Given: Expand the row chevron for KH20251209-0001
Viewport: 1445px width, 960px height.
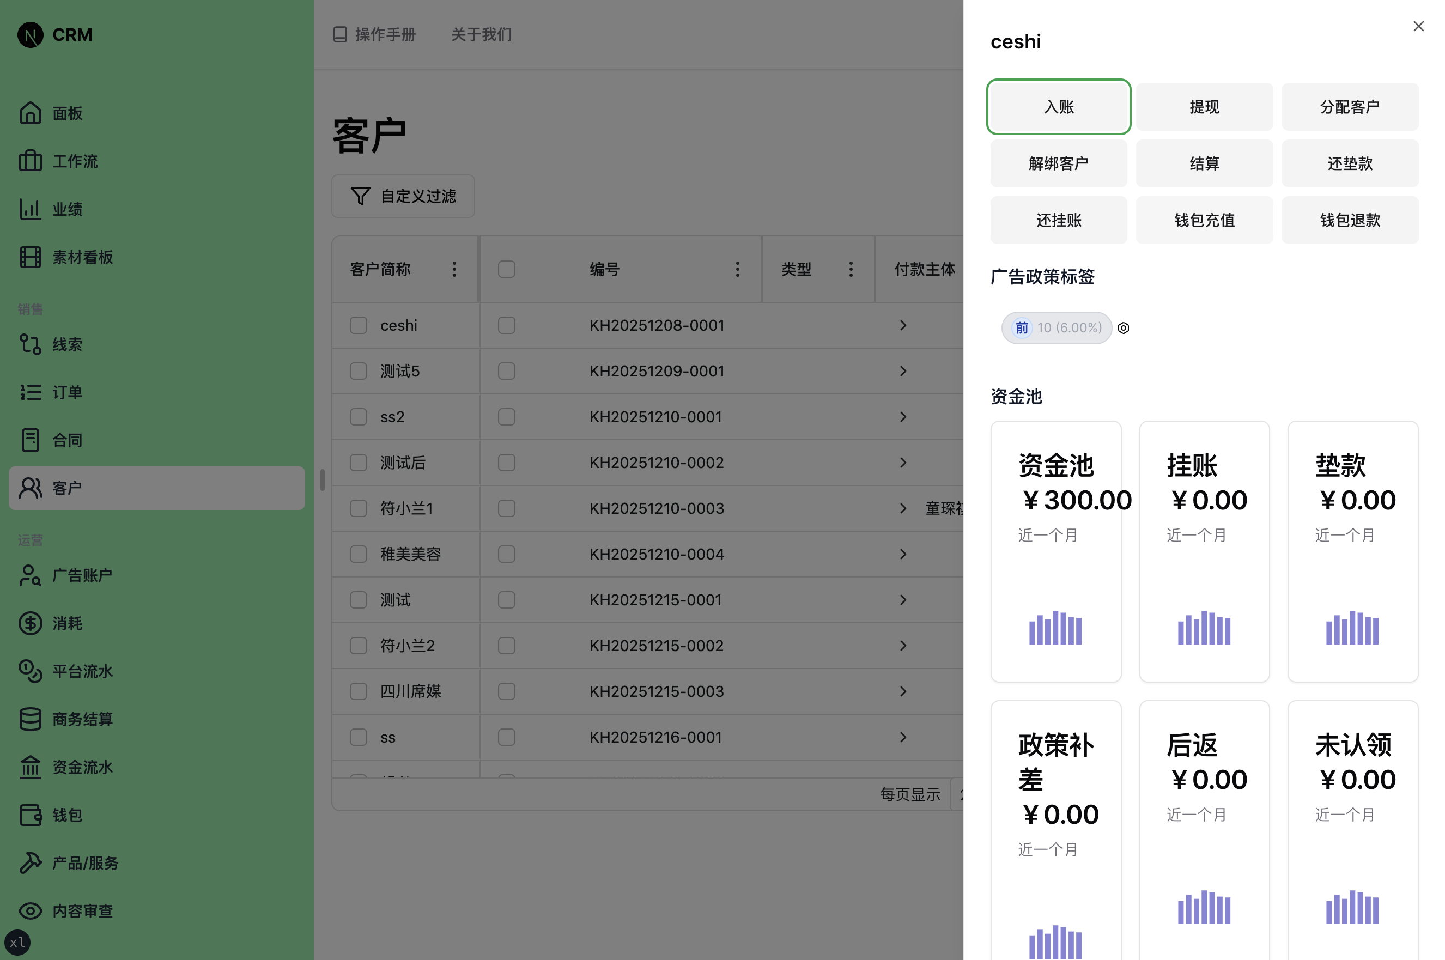Looking at the screenshot, I should click(902, 371).
